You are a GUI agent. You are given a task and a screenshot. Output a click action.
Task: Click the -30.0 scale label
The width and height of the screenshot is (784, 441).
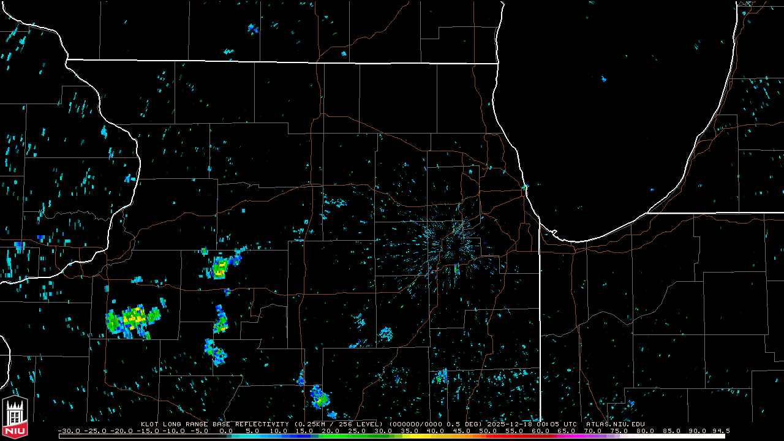click(x=69, y=431)
